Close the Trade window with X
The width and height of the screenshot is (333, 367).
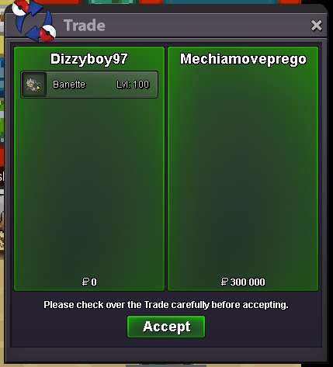[x=317, y=26]
